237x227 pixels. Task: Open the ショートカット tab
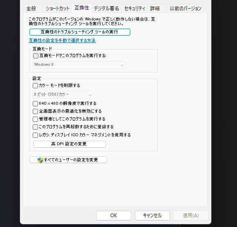58,8
